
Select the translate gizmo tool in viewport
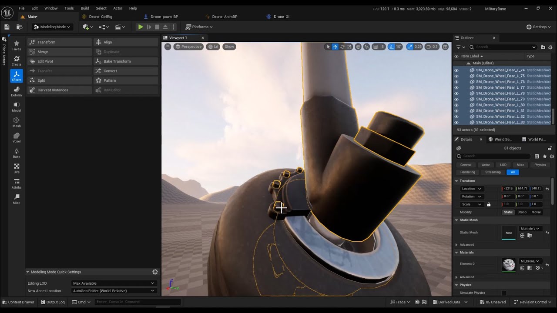click(x=335, y=47)
